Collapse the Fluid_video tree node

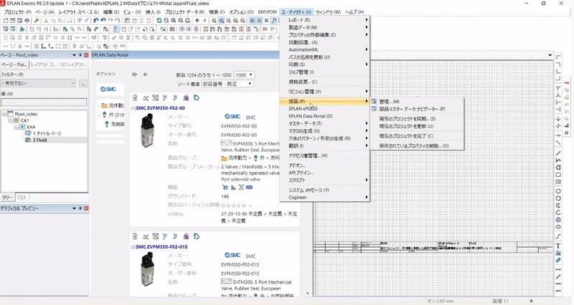[5, 114]
